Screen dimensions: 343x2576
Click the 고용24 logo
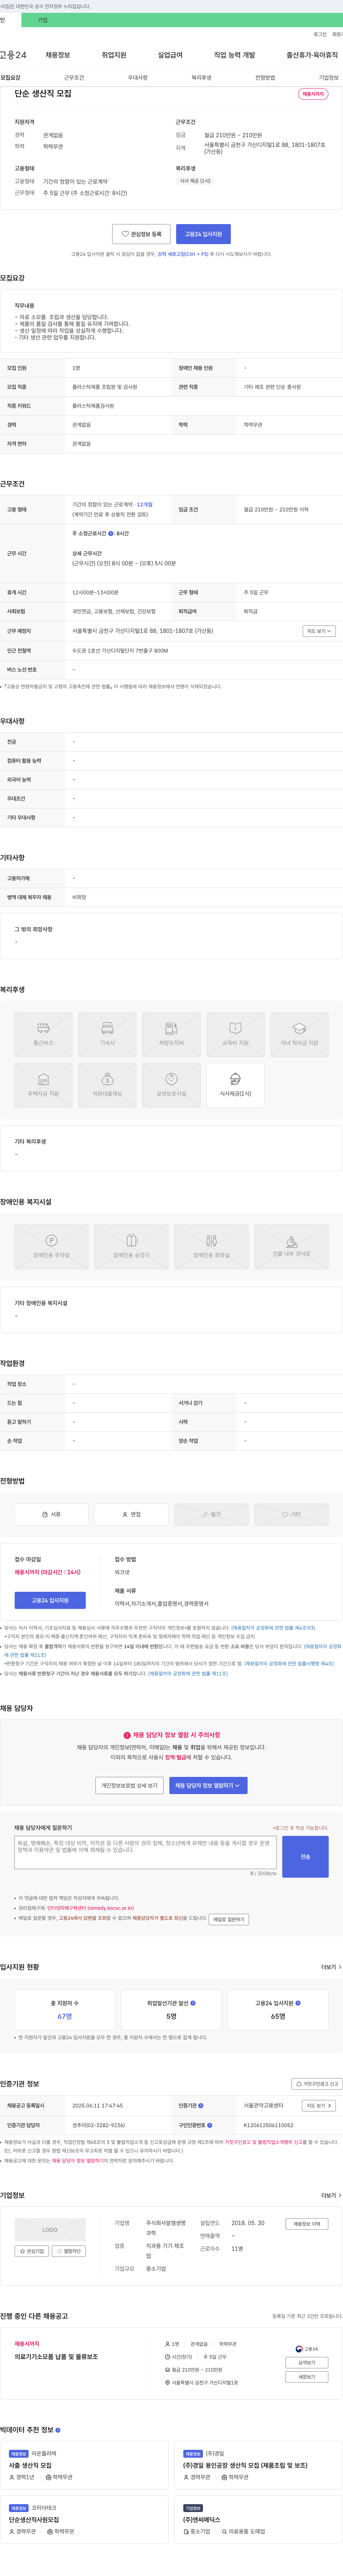tap(13, 55)
